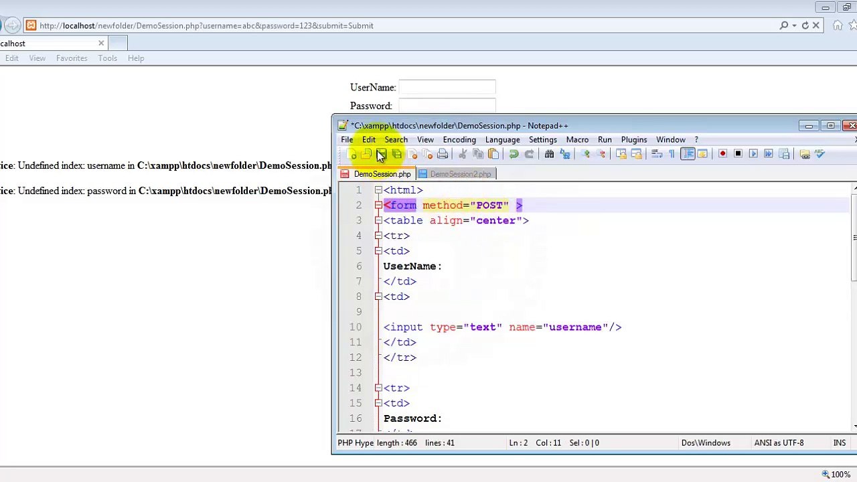Viewport: 857px width, 482px height.
Task: Click the spell check ABC toolbar icon
Action: pos(820,154)
